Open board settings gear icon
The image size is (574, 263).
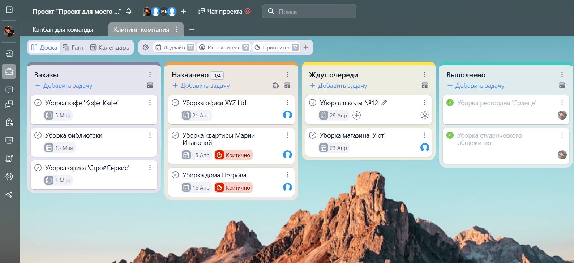pos(146,47)
